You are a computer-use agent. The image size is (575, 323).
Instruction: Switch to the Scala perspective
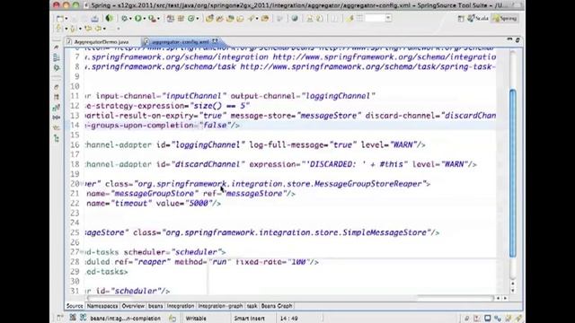click(x=478, y=18)
